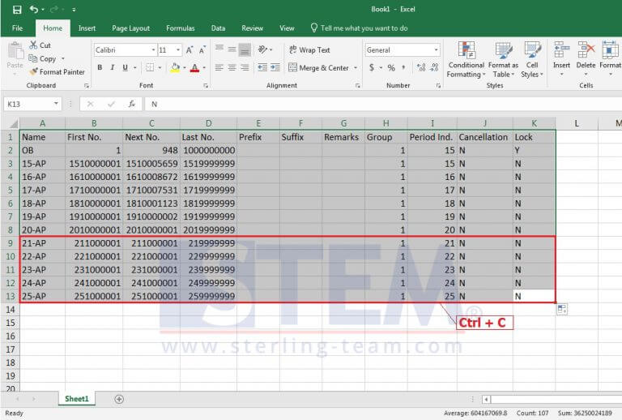The image size is (622, 420).
Task: Apply italic formatting
Action: (x=111, y=68)
